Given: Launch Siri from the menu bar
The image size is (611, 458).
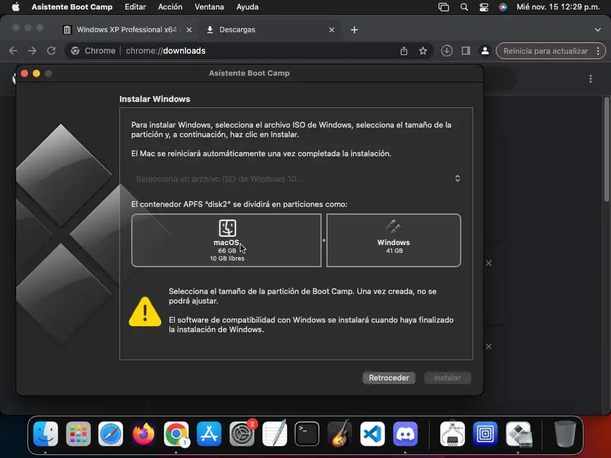Looking at the screenshot, I should tap(503, 7).
